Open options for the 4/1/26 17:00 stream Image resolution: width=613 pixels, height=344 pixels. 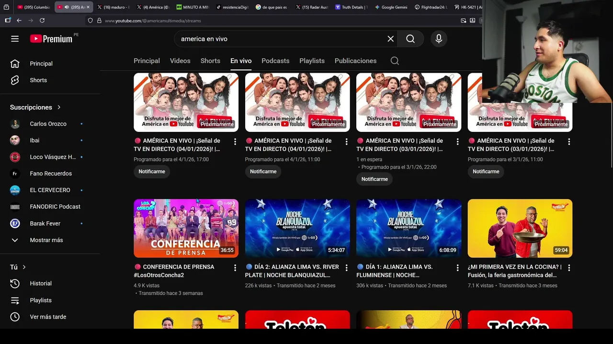click(x=235, y=142)
